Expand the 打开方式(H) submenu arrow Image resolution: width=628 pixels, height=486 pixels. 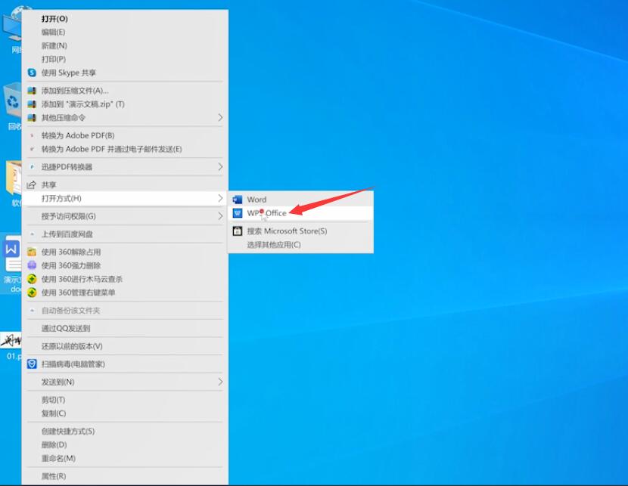pyautogui.click(x=220, y=198)
